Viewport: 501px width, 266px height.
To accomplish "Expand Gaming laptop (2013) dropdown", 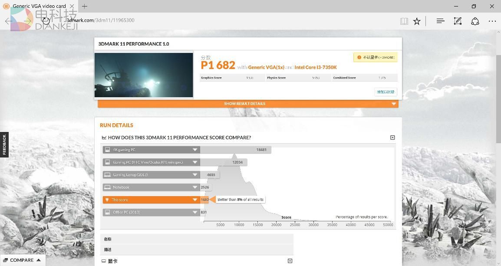I will 195,175.
